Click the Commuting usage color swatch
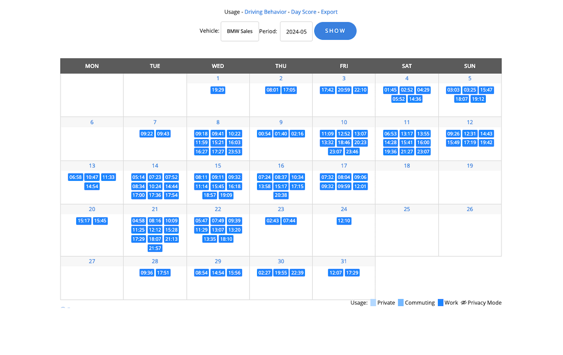The height and width of the screenshot is (355, 563). pyautogui.click(x=400, y=303)
